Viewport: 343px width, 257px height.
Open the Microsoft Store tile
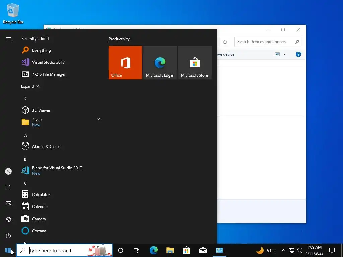tap(195, 63)
